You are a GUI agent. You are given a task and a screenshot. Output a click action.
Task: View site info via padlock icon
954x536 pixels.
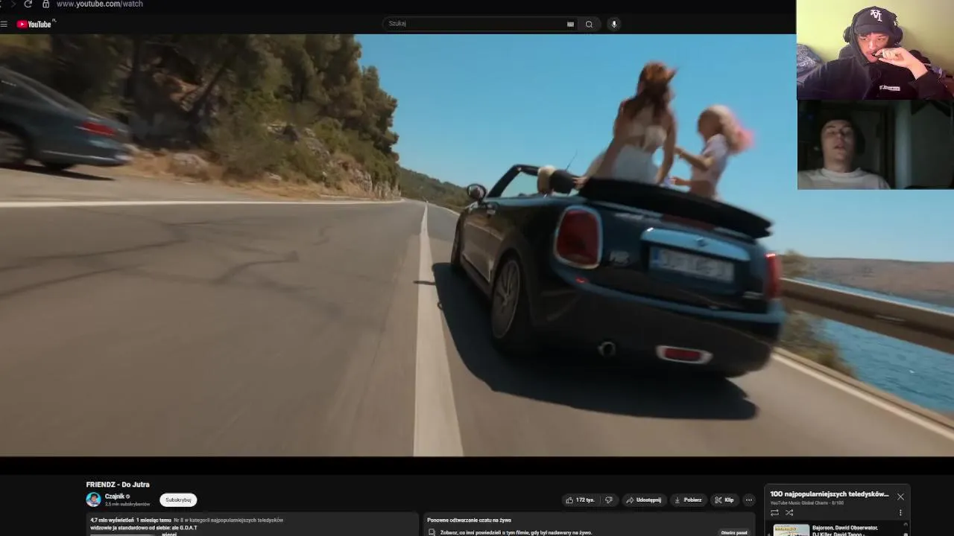pos(45,4)
